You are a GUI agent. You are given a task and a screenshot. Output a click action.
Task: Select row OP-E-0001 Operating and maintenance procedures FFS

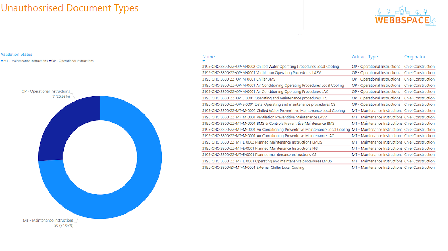tap(318, 98)
